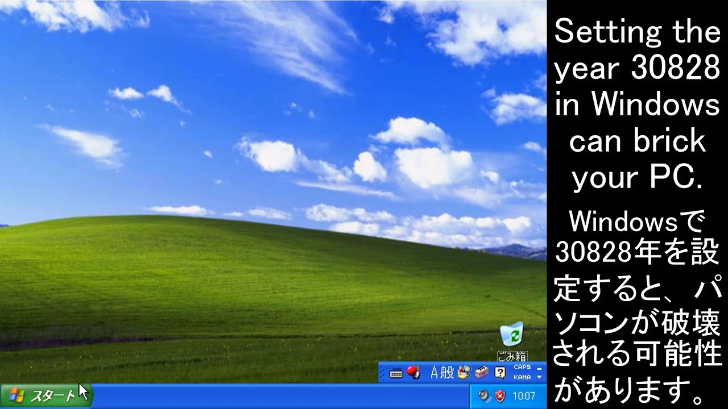Select the ごみ箱 Recycle Bin desktop icon
The image size is (728, 409).
(512, 342)
